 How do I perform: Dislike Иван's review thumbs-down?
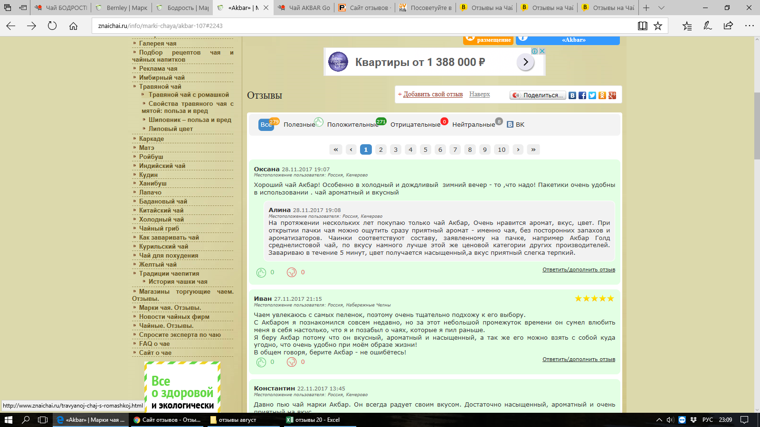coord(292,362)
